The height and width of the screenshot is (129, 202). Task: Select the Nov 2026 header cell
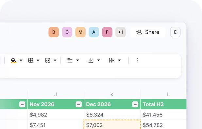[56, 104]
